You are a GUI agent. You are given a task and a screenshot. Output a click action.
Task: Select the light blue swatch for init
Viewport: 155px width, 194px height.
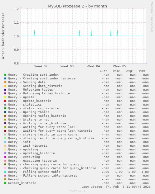pyautogui.click(x=5, y=142)
